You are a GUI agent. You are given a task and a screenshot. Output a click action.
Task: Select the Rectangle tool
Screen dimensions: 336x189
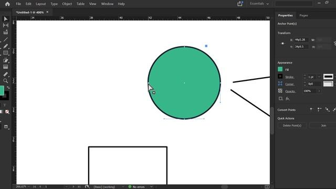coord(6,52)
